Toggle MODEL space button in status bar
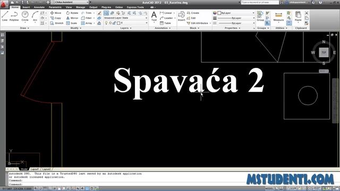Screen dimensions: 340x191 click(x=269, y=189)
